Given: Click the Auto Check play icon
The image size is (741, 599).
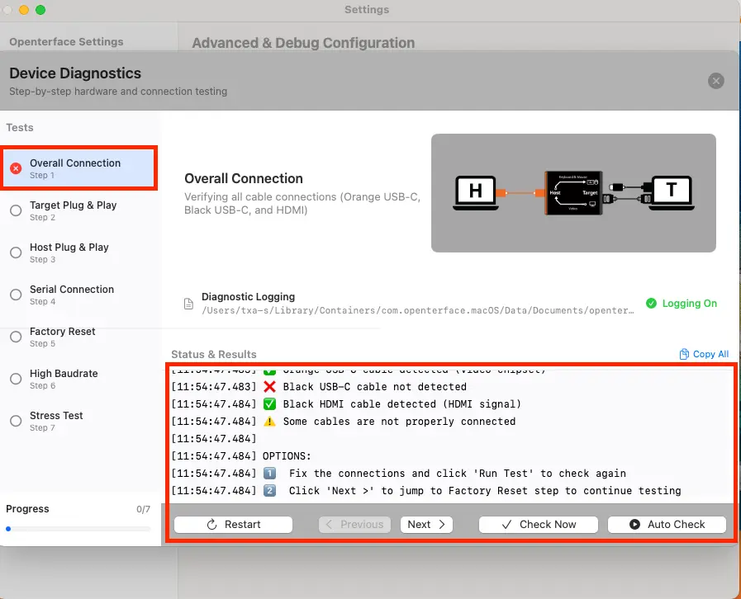Looking at the screenshot, I should (634, 525).
